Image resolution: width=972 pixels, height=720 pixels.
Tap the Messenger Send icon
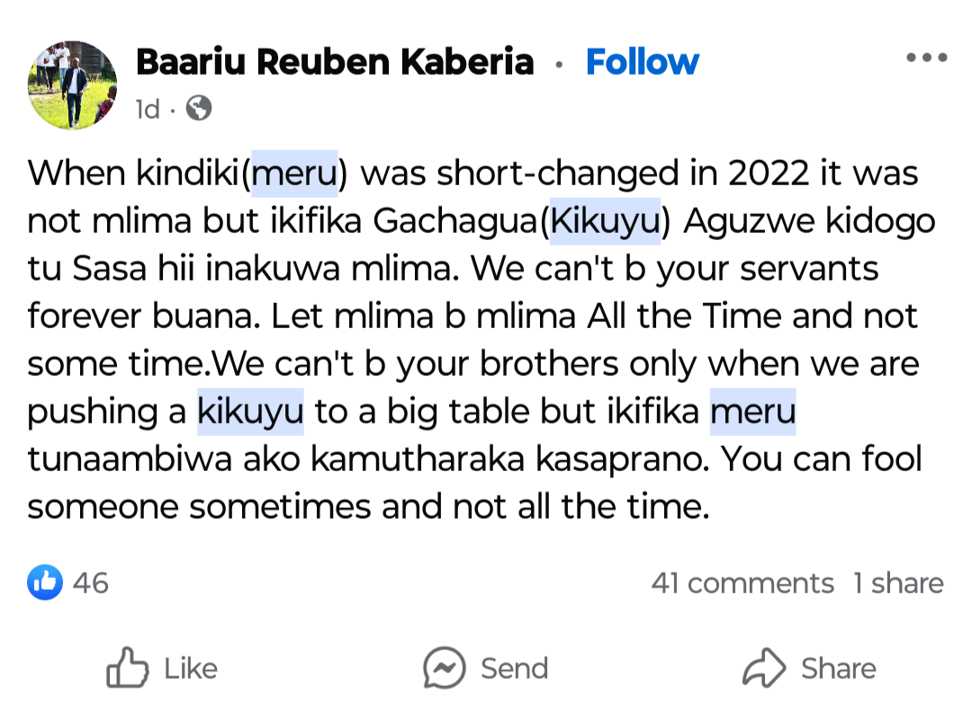[x=445, y=668]
